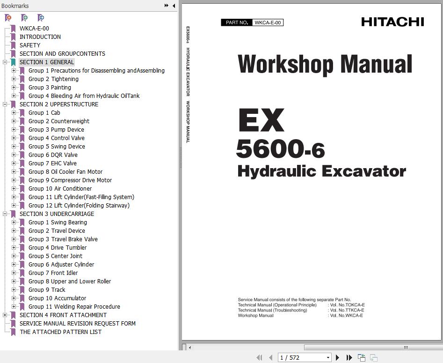
Task: Select Group 10 Air Conditioner bookmark
Action: (x=60, y=189)
